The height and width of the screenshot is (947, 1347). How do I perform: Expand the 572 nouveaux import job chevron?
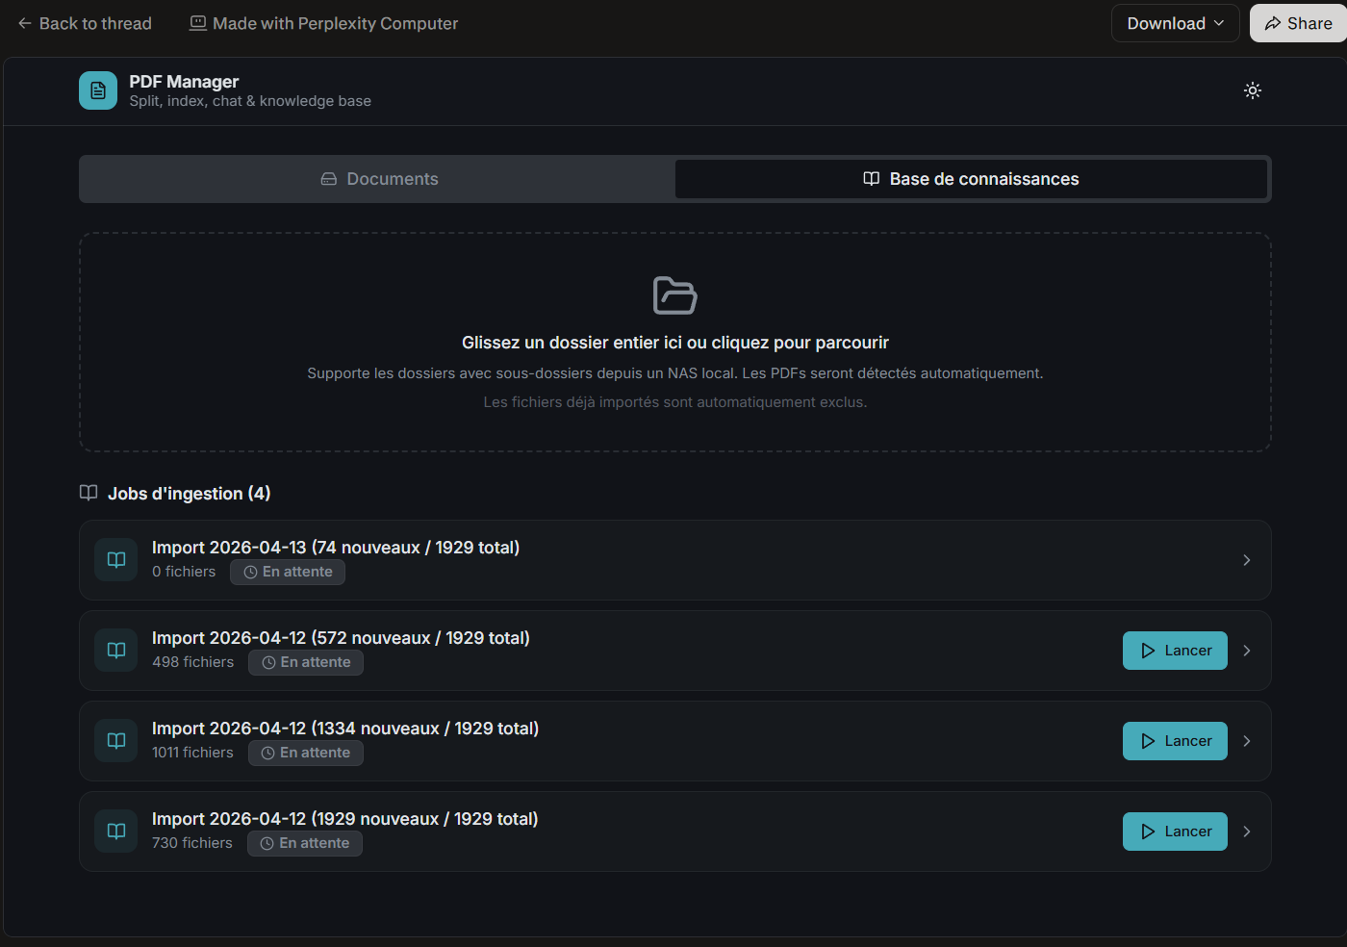(1246, 651)
